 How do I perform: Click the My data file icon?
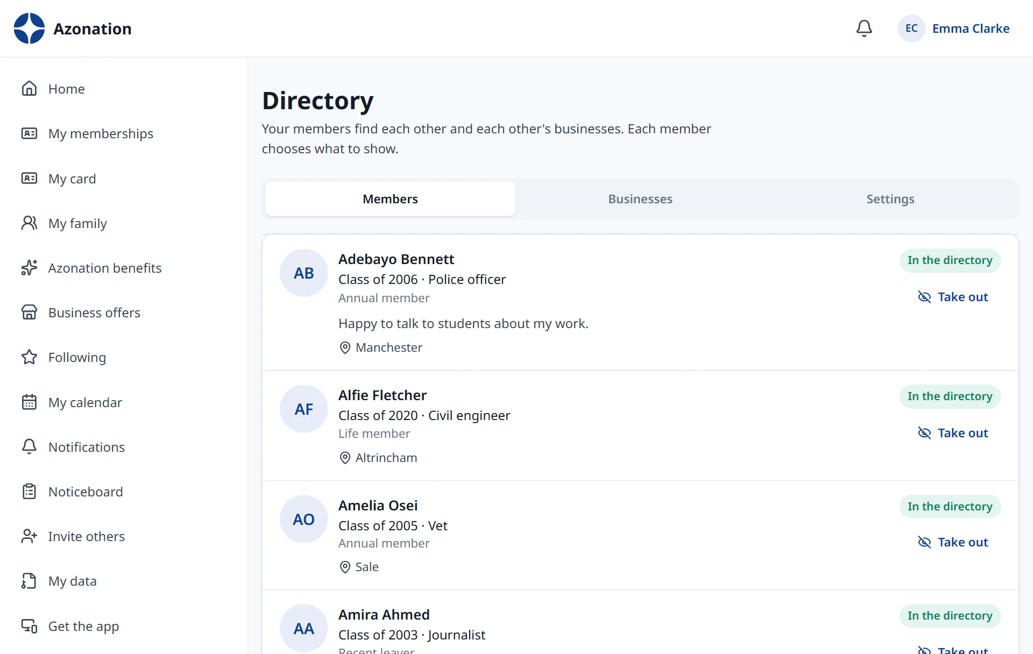point(29,581)
